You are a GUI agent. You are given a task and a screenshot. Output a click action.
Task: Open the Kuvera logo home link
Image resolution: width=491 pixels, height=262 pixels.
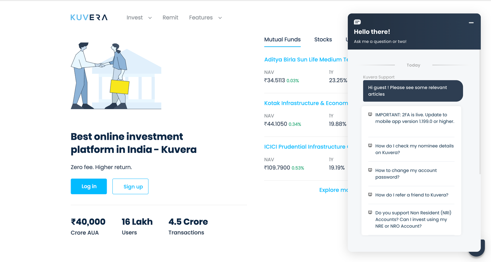coord(89,17)
